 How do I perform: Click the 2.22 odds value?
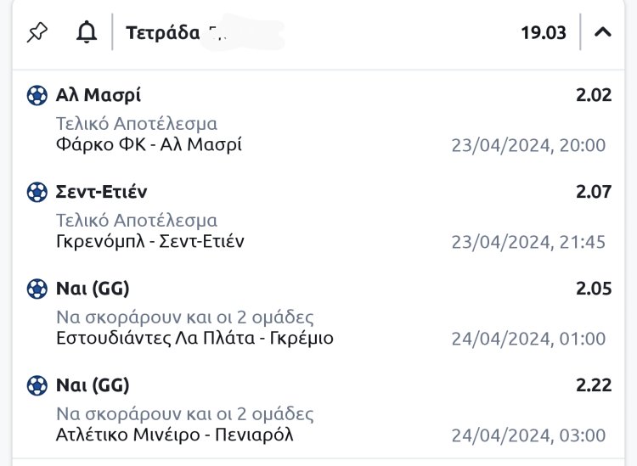point(593,386)
